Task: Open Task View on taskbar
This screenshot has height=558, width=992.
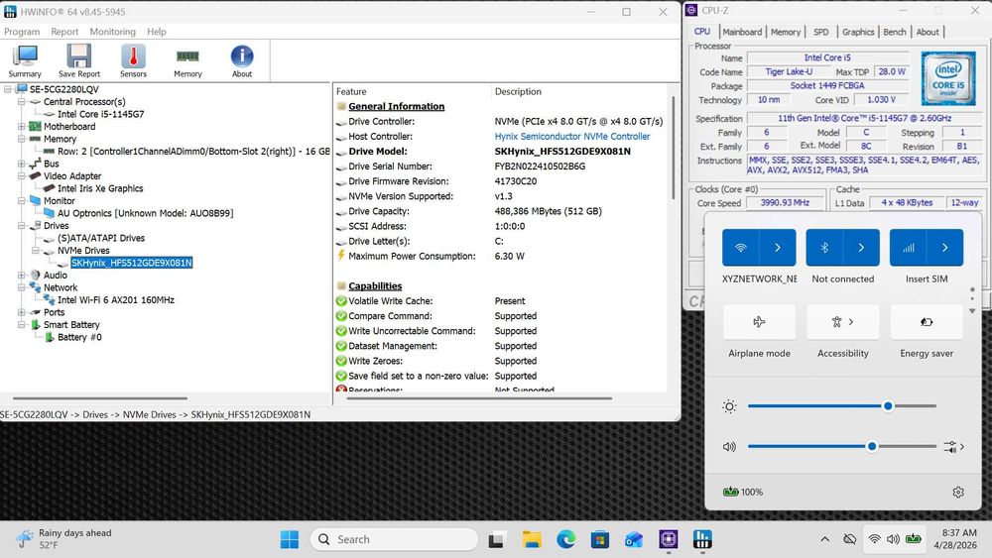Action: click(496, 540)
